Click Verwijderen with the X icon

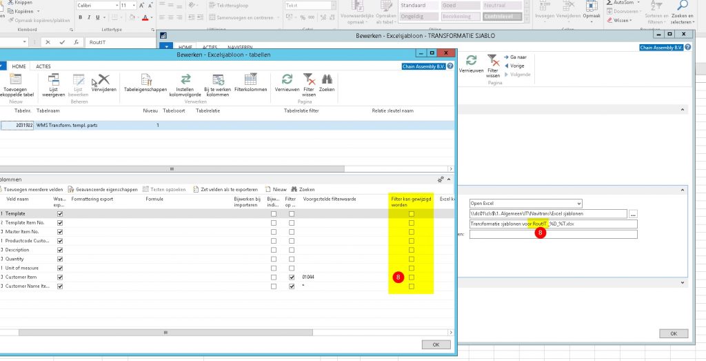[103, 83]
